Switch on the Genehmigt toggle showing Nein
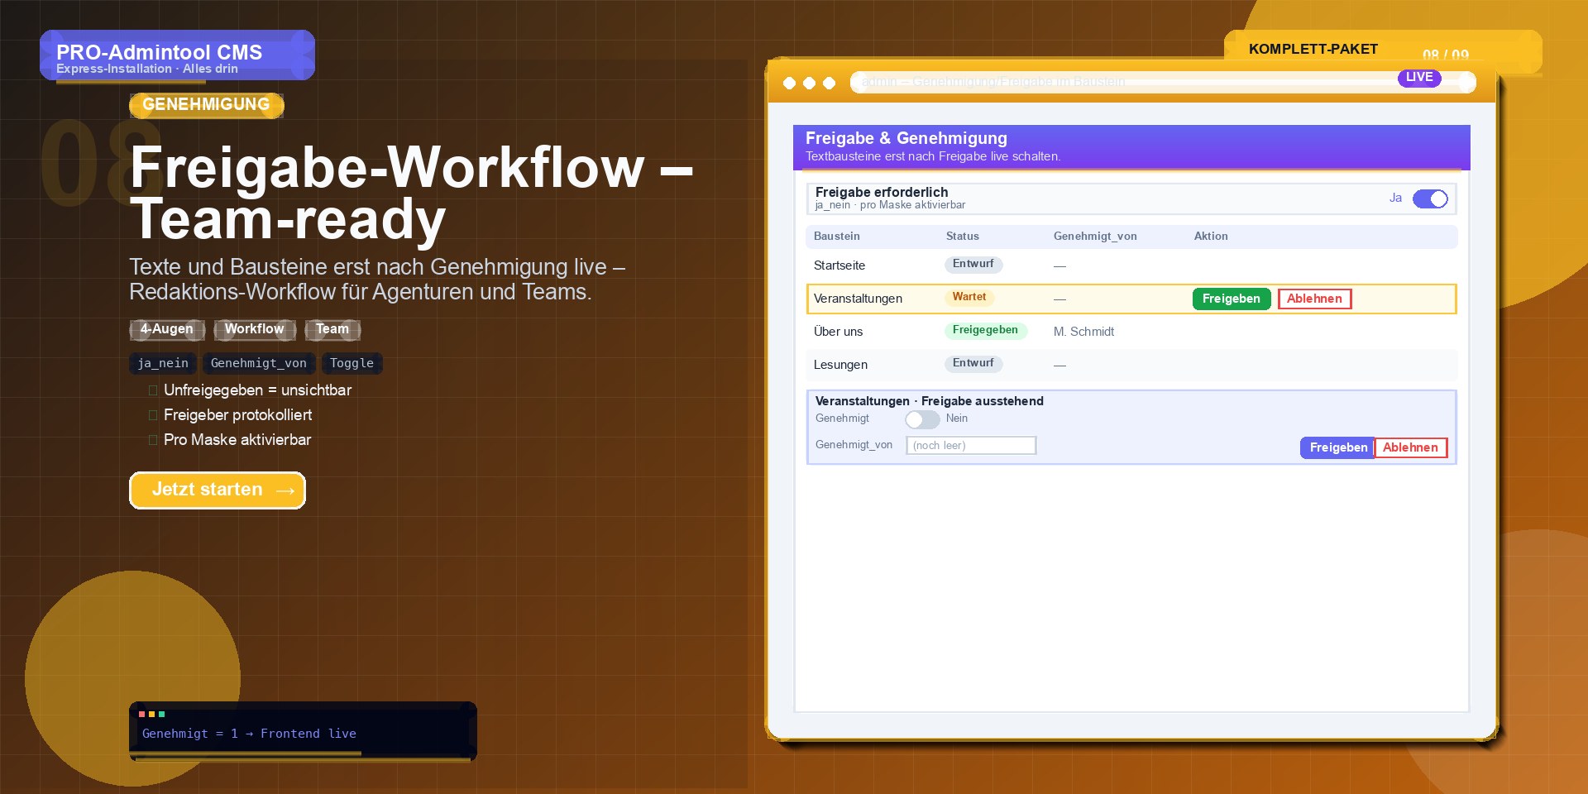The image size is (1588, 794). coord(922,419)
